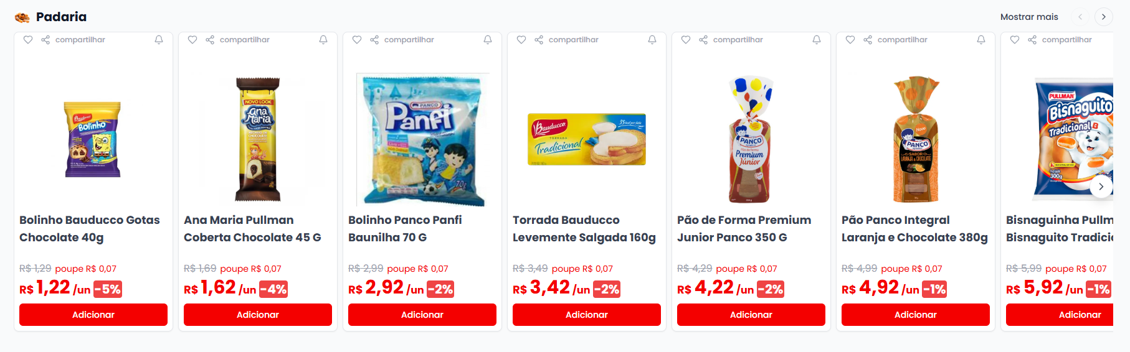Share the Pão Panco Integral product

pos(868,40)
